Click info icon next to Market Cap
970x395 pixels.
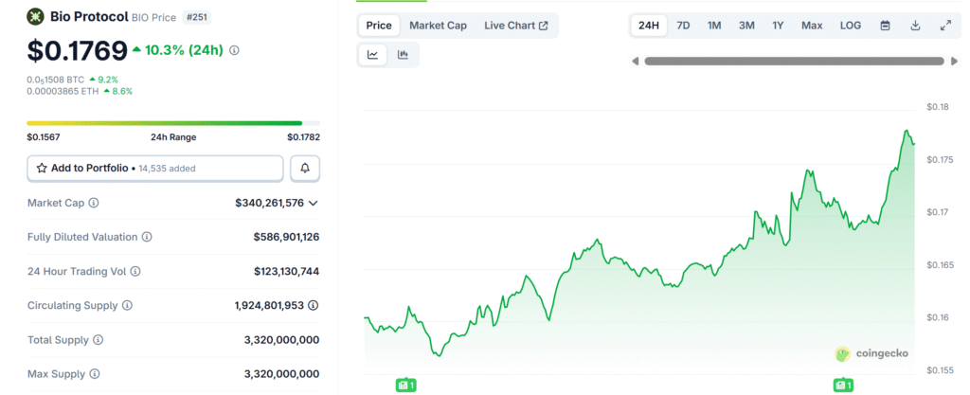click(x=94, y=203)
